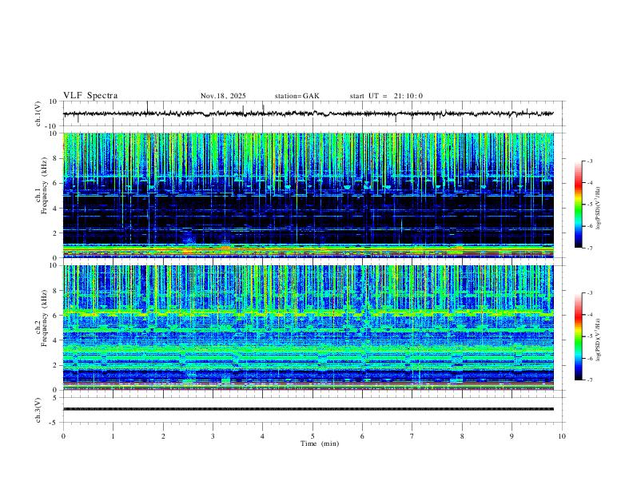Click the time axis tick label '10'

[x=562, y=436]
